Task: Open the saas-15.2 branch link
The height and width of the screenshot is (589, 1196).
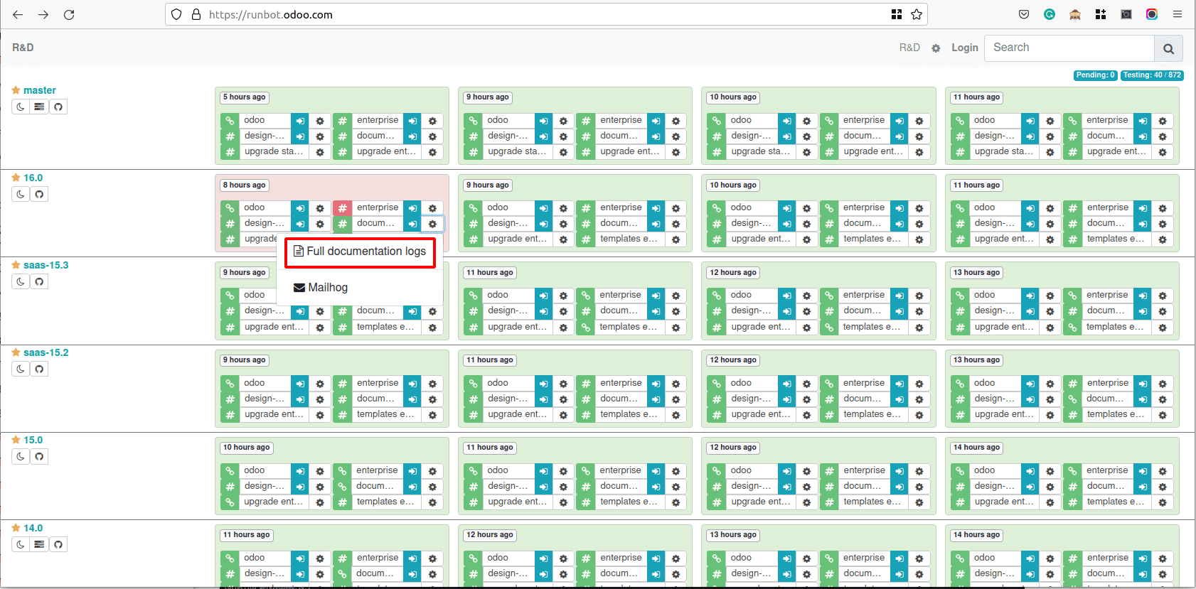Action: [x=46, y=352]
